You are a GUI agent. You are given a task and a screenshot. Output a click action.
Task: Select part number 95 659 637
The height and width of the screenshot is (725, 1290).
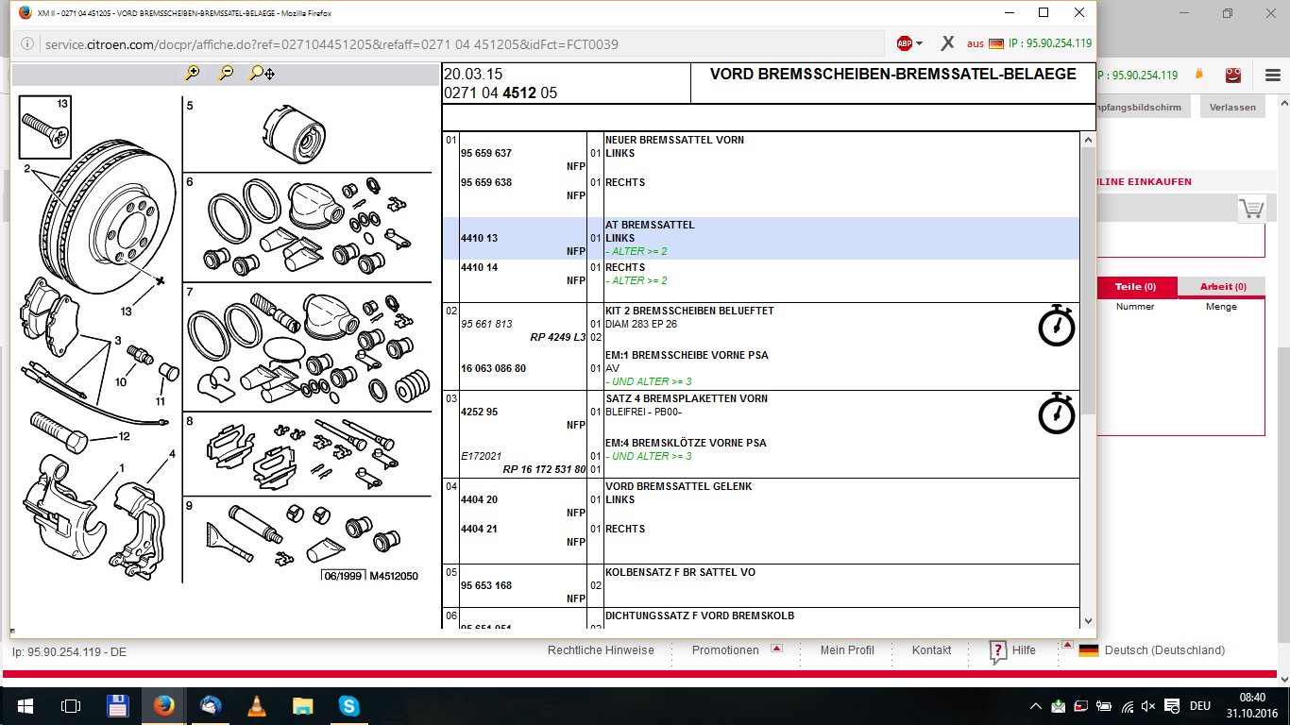pos(486,154)
